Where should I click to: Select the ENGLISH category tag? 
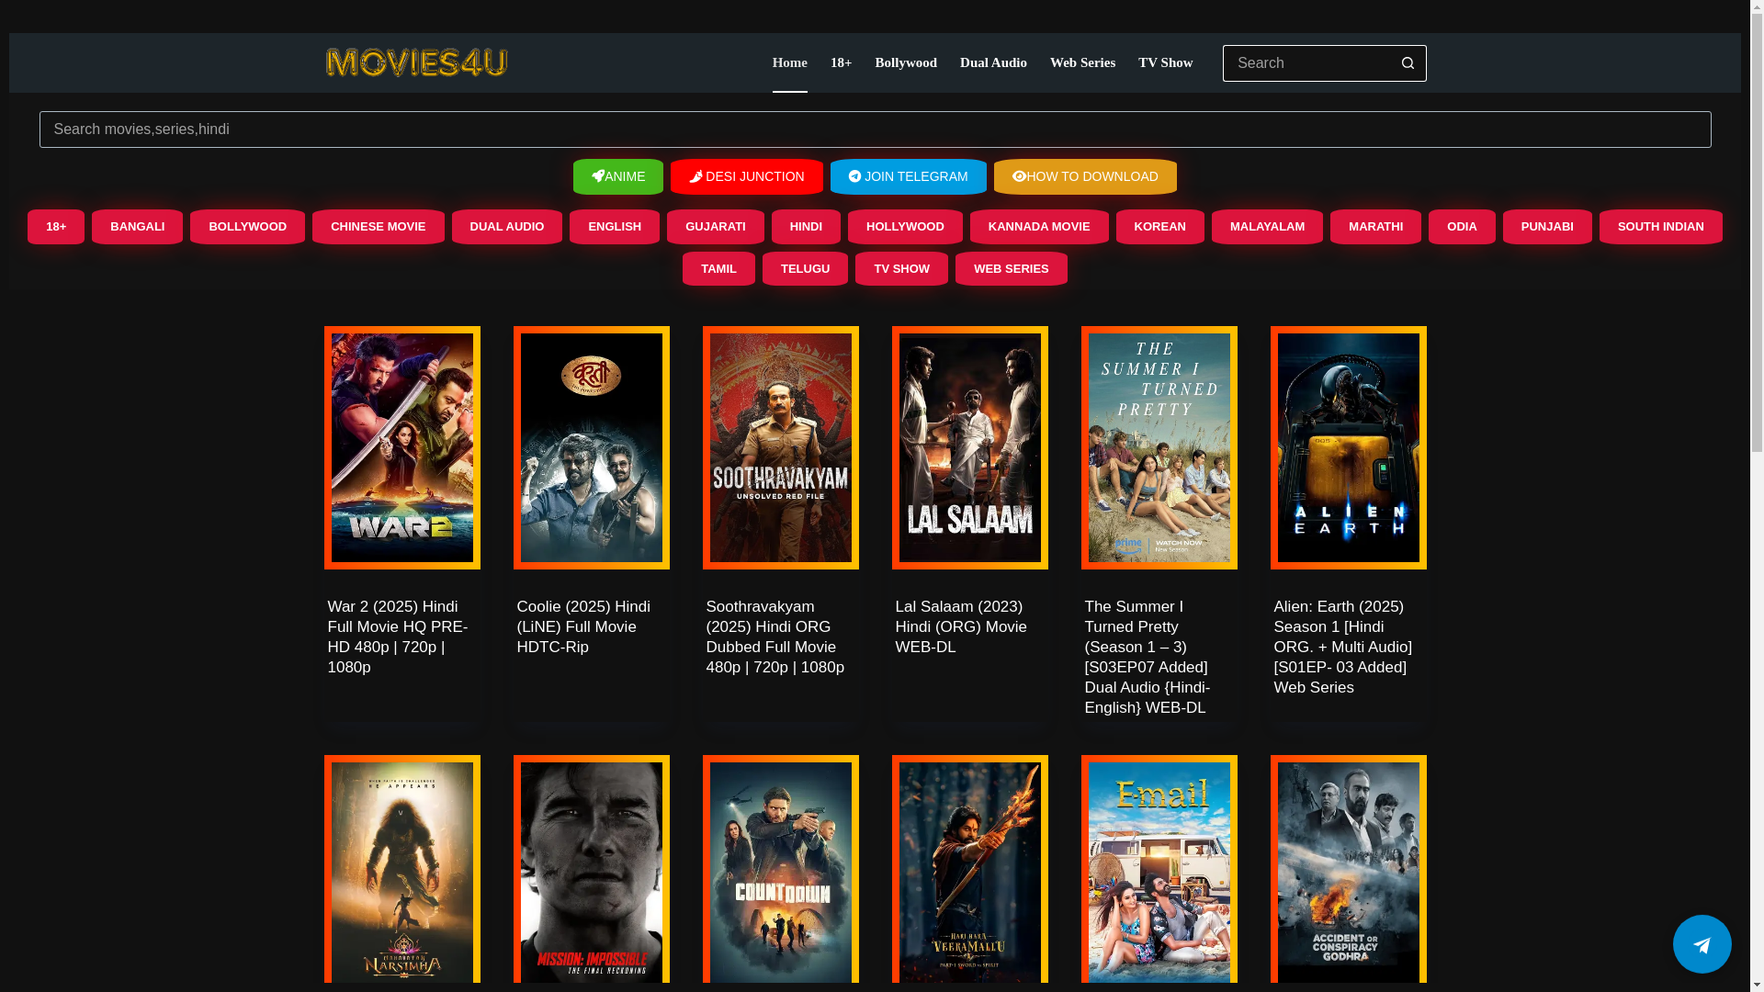point(615,227)
